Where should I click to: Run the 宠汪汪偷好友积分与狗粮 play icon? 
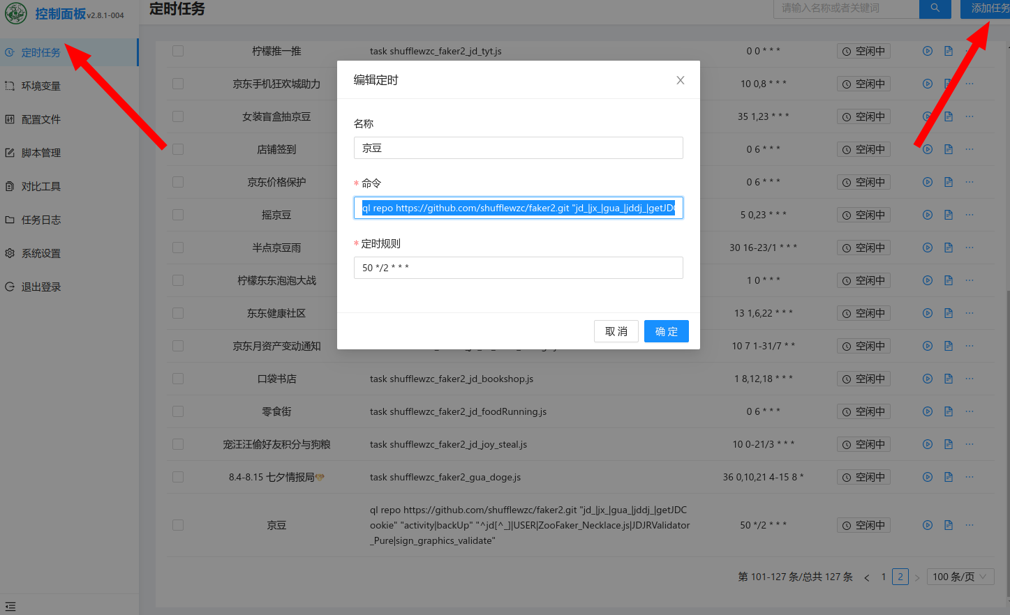(x=928, y=444)
